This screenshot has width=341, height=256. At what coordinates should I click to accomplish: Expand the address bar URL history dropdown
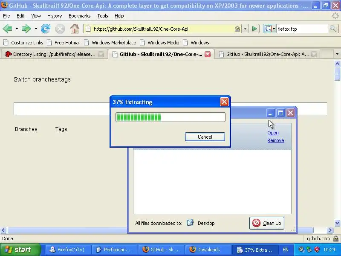[245, 29]
